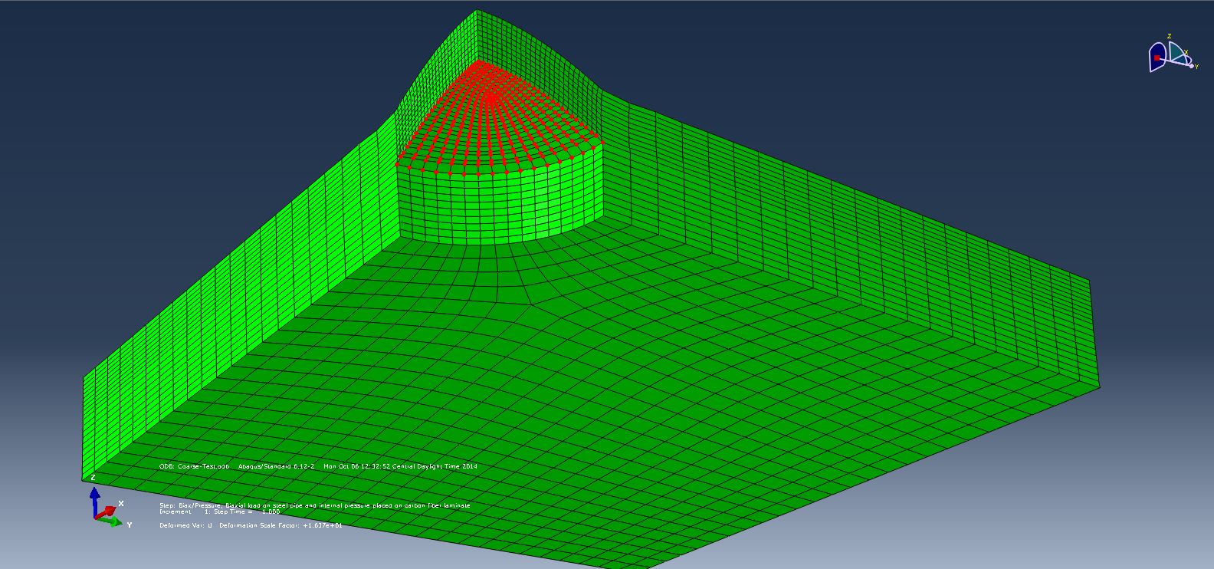Click the red square on the 3D compass

[1157, 58]
